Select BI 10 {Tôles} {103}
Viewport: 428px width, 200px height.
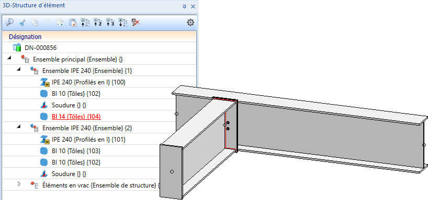click(76, 151)
